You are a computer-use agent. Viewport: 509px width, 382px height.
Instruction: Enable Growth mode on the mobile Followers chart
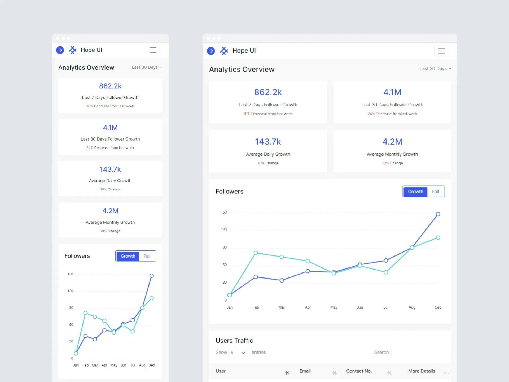point(128,256)
